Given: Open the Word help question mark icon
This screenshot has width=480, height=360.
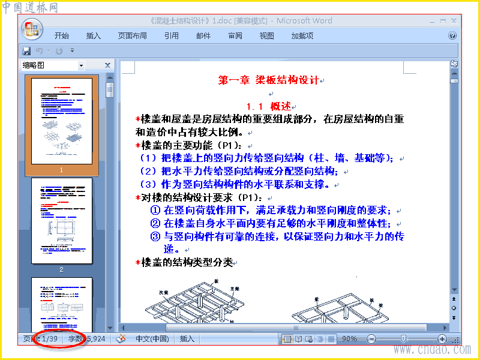Looking at the screenshot, I should [452, 35].
